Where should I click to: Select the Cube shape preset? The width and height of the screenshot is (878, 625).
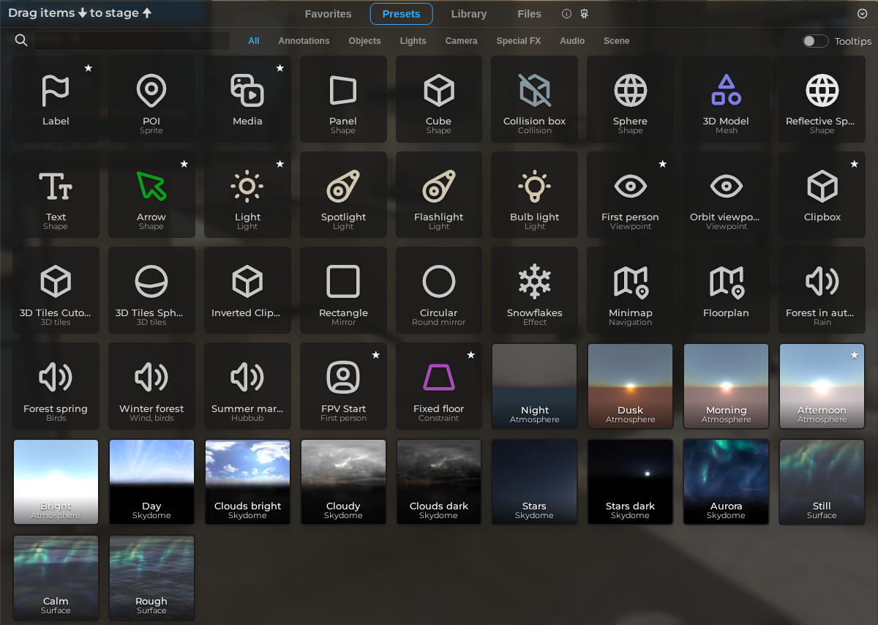click(x=439, y=99)
